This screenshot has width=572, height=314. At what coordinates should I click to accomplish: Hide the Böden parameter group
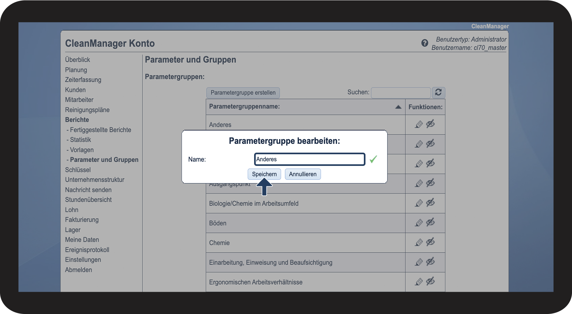click(x=430, y=222)
